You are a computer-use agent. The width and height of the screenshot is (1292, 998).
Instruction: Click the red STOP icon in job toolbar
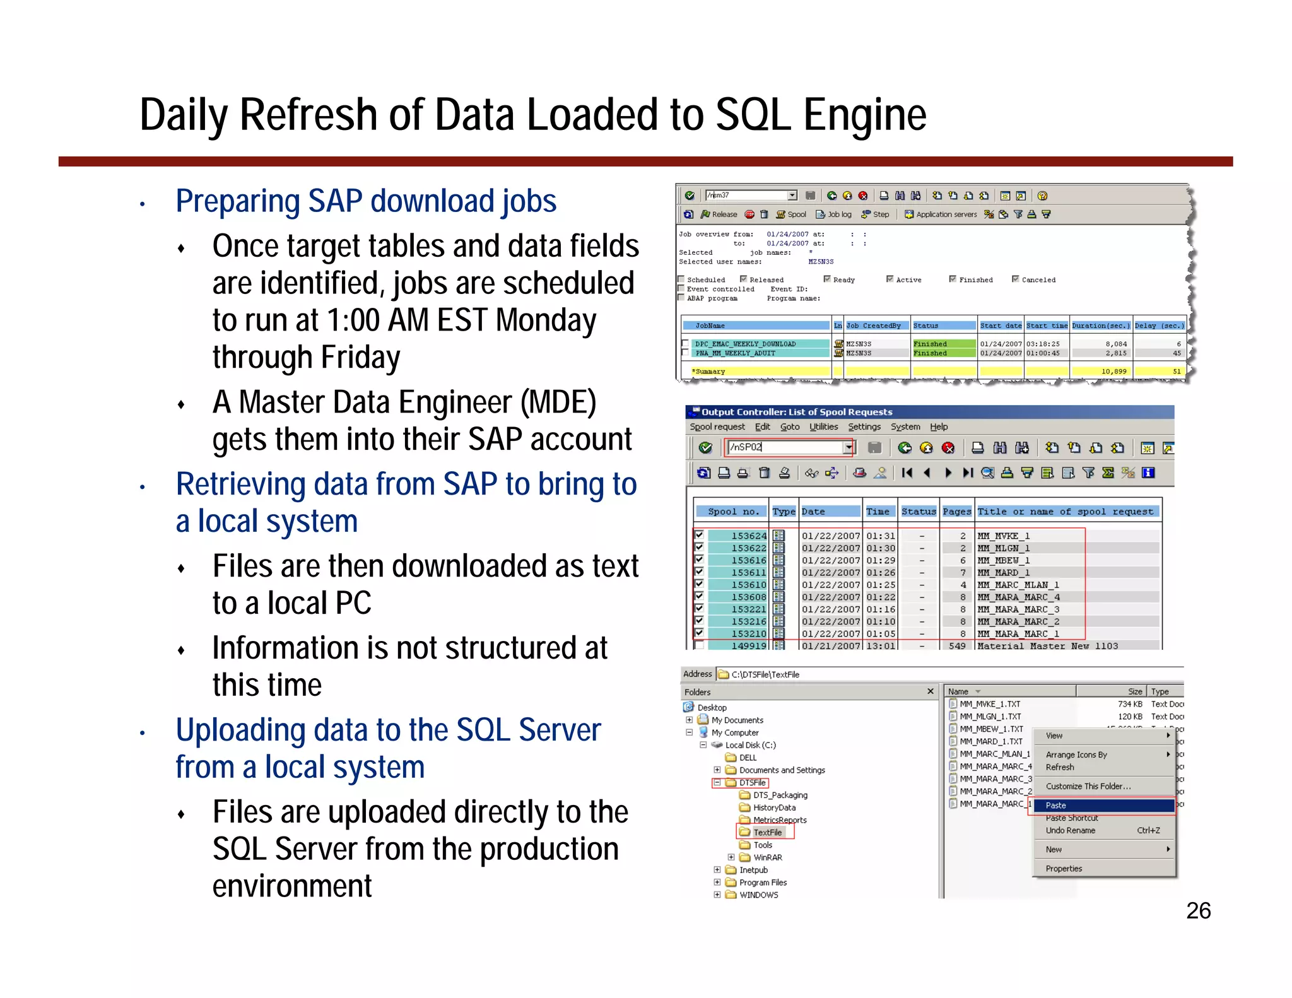pos(749,214)
